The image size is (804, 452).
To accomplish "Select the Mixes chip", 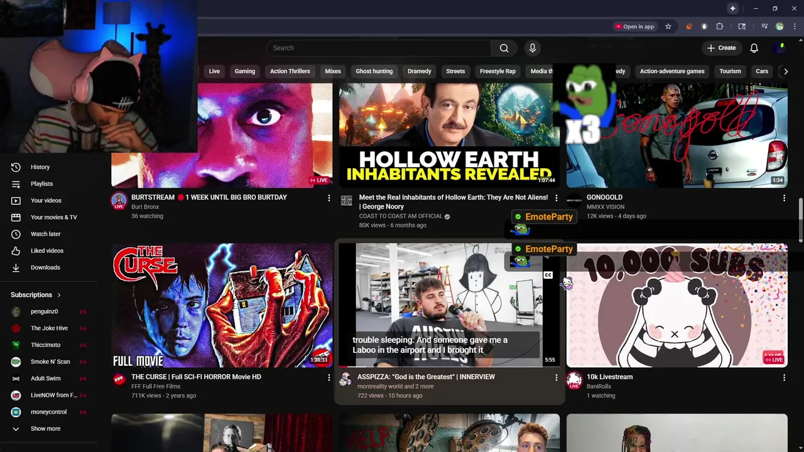I will [333, 72].
